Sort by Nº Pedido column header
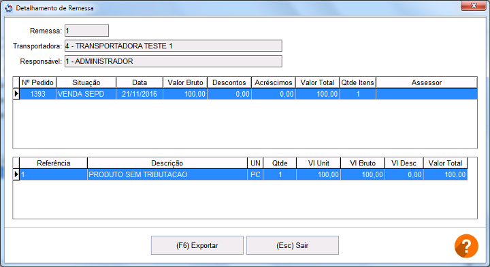 click(38, 82)
